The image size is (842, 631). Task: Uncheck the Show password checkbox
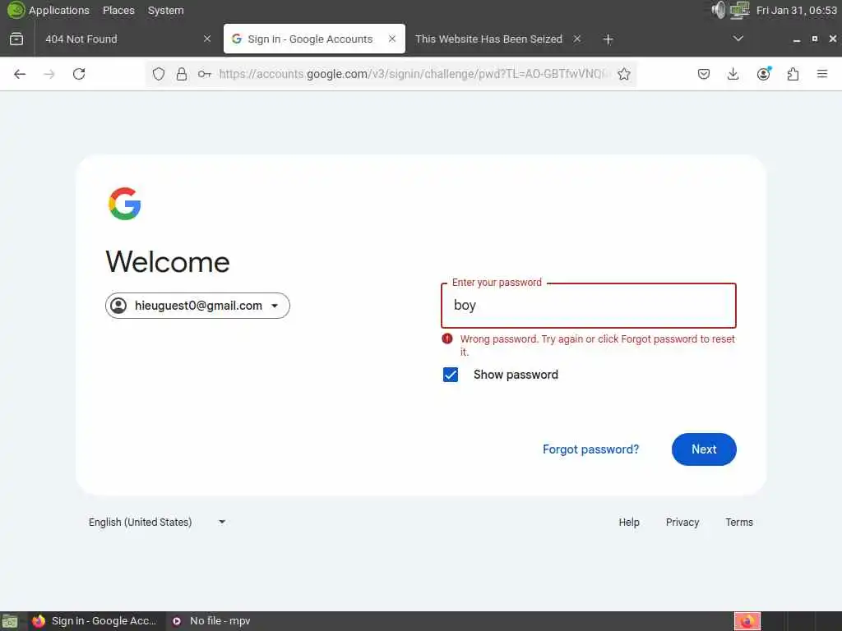451,375
